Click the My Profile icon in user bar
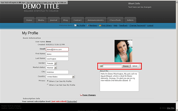Viewport: 178px width, 111px height. (x=75, y=25)
